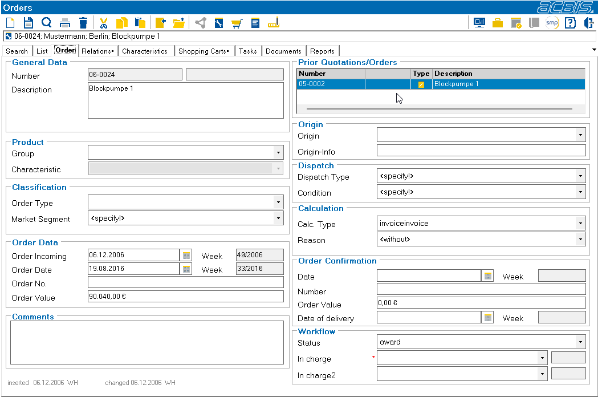Open the In charge2 dropdown
Image resolution: width=598 pixels, height=397 pixels.
click(542, 374)
